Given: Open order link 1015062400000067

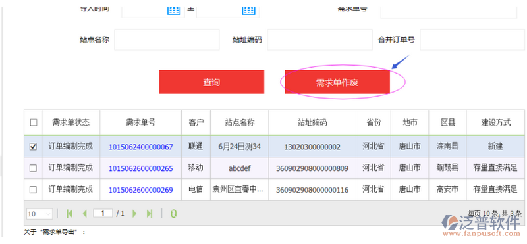Looking at the screenshot, I should point(141,147).
